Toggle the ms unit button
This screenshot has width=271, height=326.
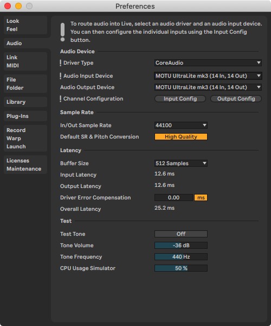tap(201, 198)
